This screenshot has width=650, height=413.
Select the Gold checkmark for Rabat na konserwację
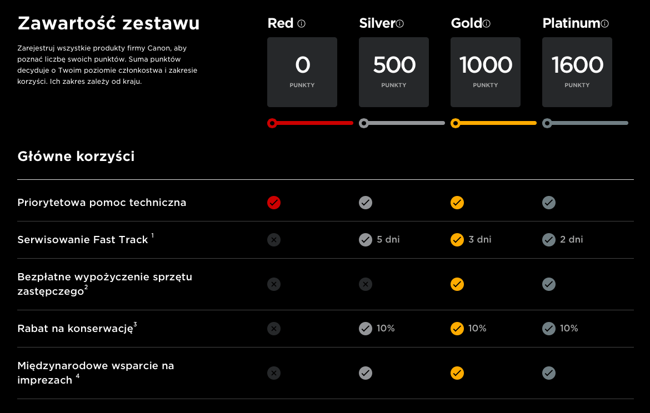tap(457, 329)
